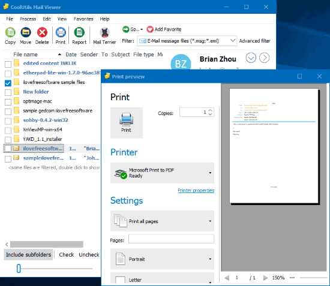Check the box for optimage-mac
The height and width of the screenshot is (286, 330).
[x=8, y=102]
